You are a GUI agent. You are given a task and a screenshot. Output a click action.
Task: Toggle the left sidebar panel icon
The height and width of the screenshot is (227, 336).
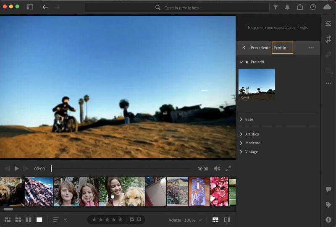[x=30, y=7]
